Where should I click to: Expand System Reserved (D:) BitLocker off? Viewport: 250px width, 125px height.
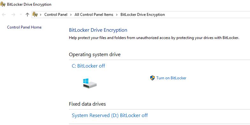tap(110, 115)
